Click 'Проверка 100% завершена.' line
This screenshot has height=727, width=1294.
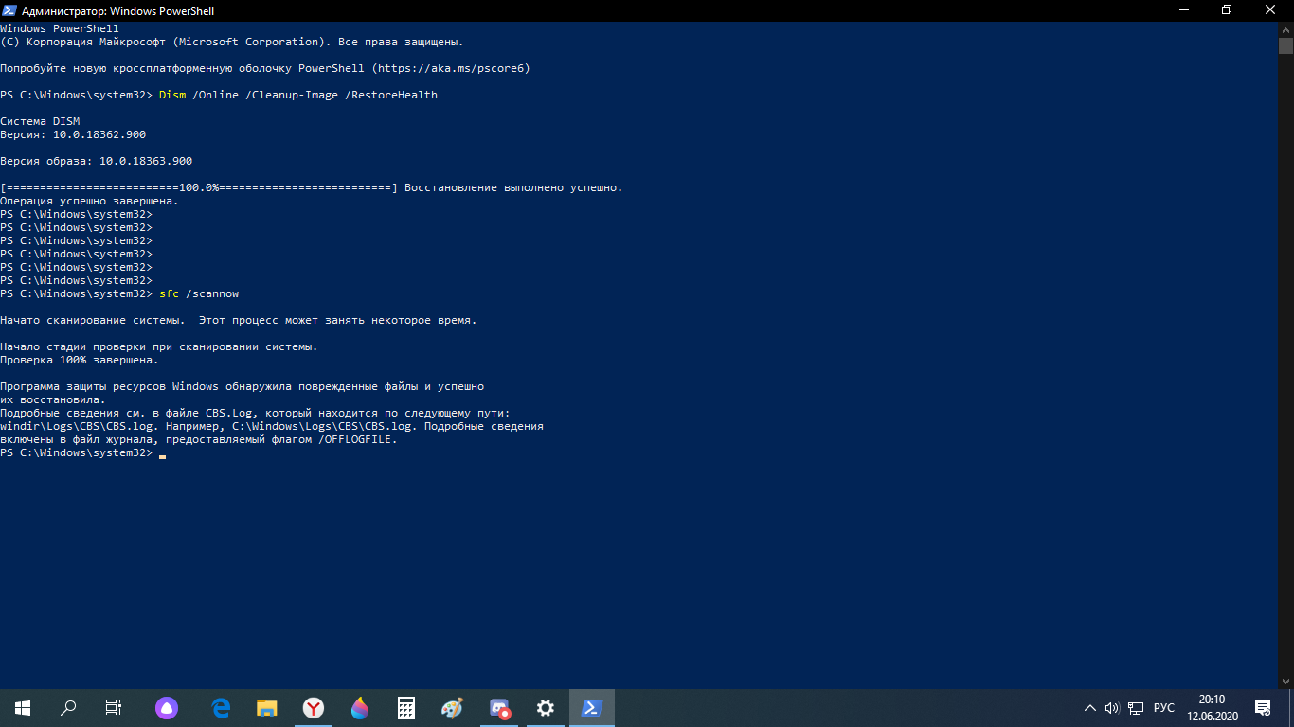pyautogui.click(x=80, y=361)
